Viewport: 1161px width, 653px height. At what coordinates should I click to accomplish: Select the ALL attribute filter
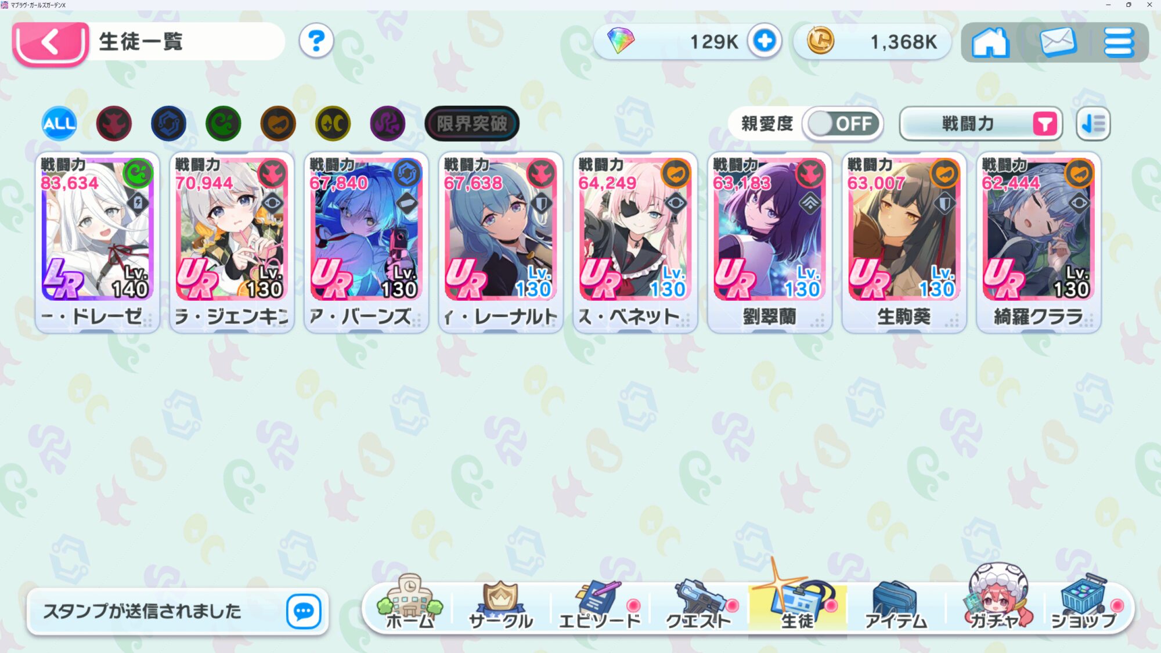pos(59,124)
